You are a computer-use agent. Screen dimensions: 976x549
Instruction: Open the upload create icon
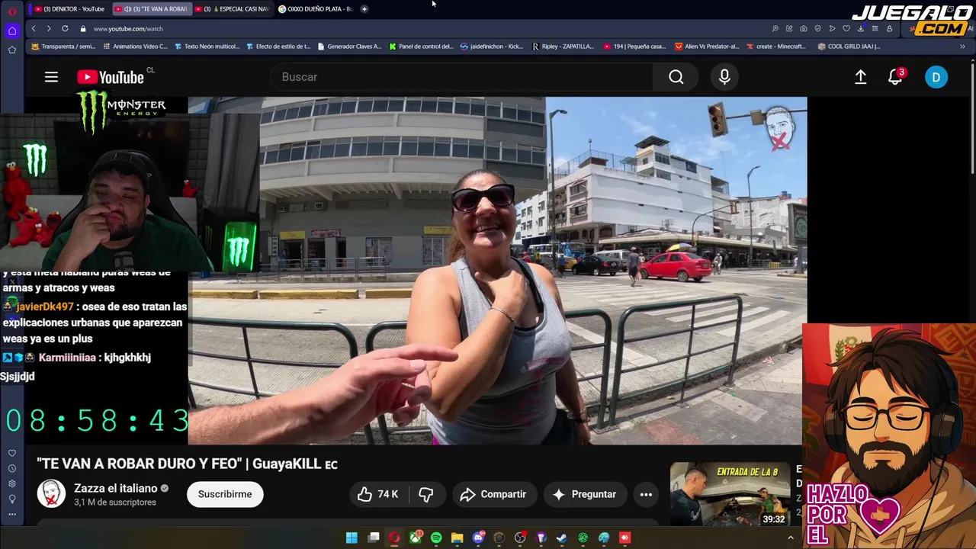(x=860, y=77)
